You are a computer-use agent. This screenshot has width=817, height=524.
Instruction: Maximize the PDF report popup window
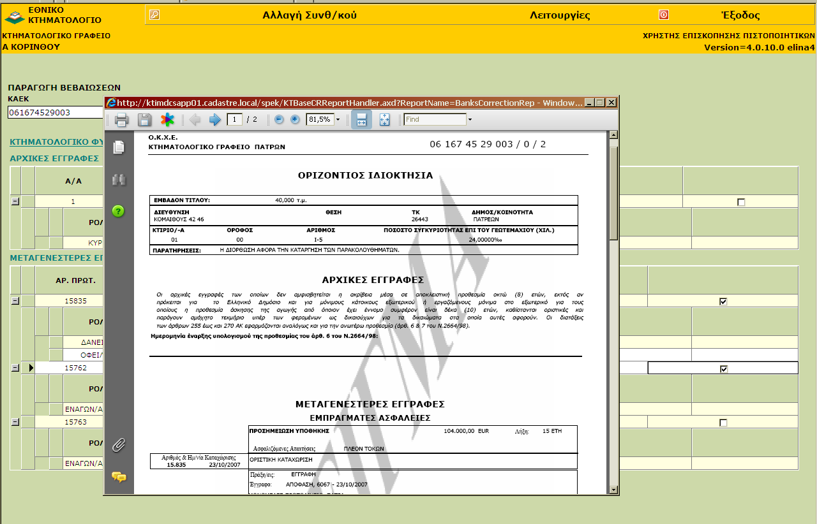pyautogui.click(x=600, y=102)
